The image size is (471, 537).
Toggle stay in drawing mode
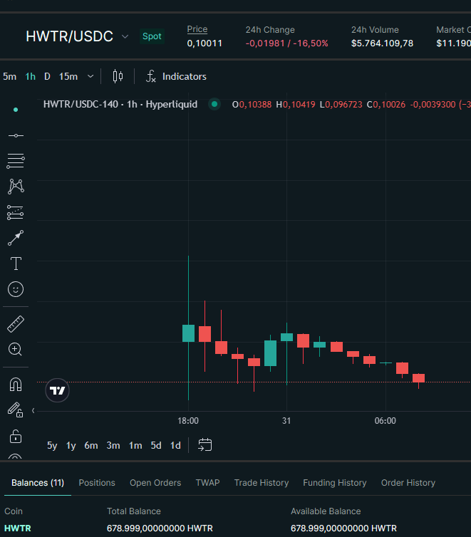pos(16,410)
